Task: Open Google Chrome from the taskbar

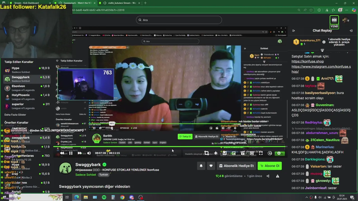Action: point(122,197)
